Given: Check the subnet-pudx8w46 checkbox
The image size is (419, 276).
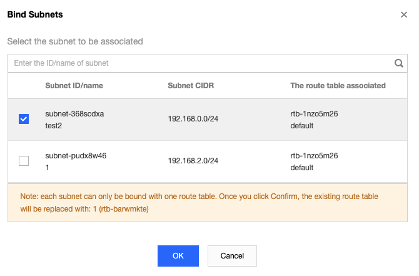Looking at the screenshot, I should (x=24, y=161).
